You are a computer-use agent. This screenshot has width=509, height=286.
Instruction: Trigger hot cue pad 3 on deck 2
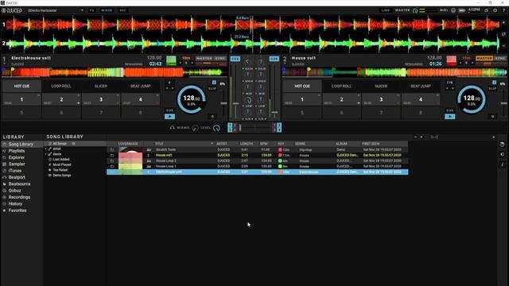pyautogui.click(x=381, y=99)
